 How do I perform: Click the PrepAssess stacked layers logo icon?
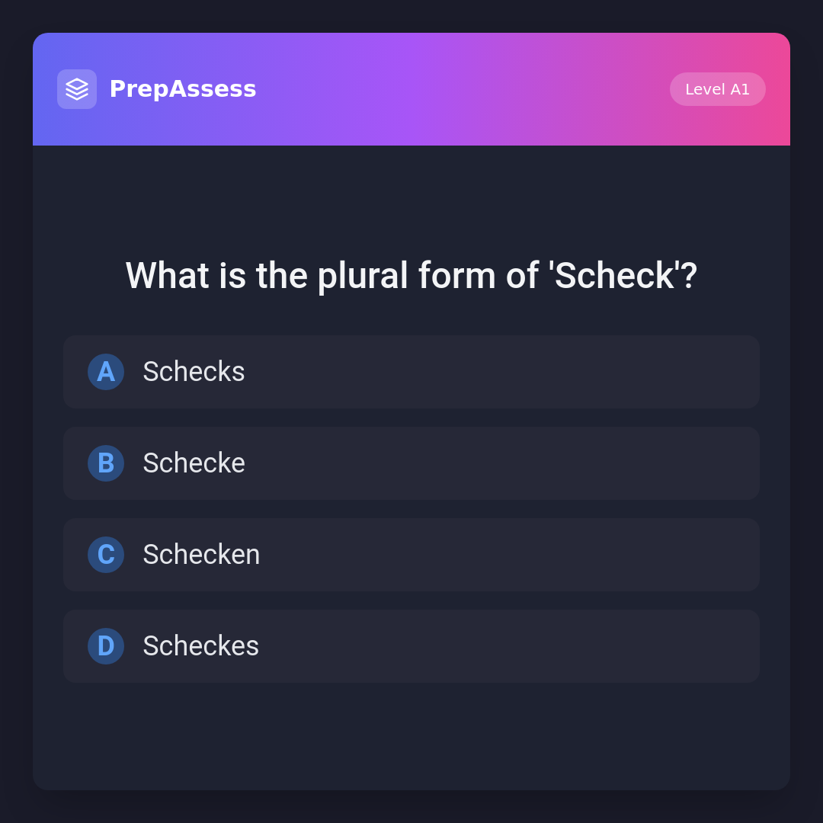pyautogui.click(x=77, y=89)
